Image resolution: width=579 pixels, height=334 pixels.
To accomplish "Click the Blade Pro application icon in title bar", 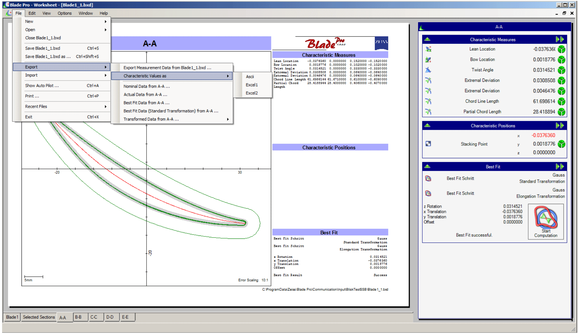I will (x=6, y=5).
